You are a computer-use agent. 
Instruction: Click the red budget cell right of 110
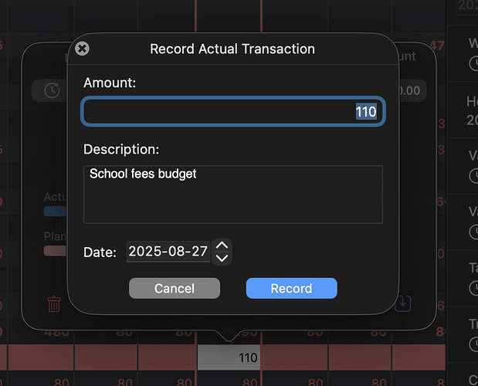point(294,358)
